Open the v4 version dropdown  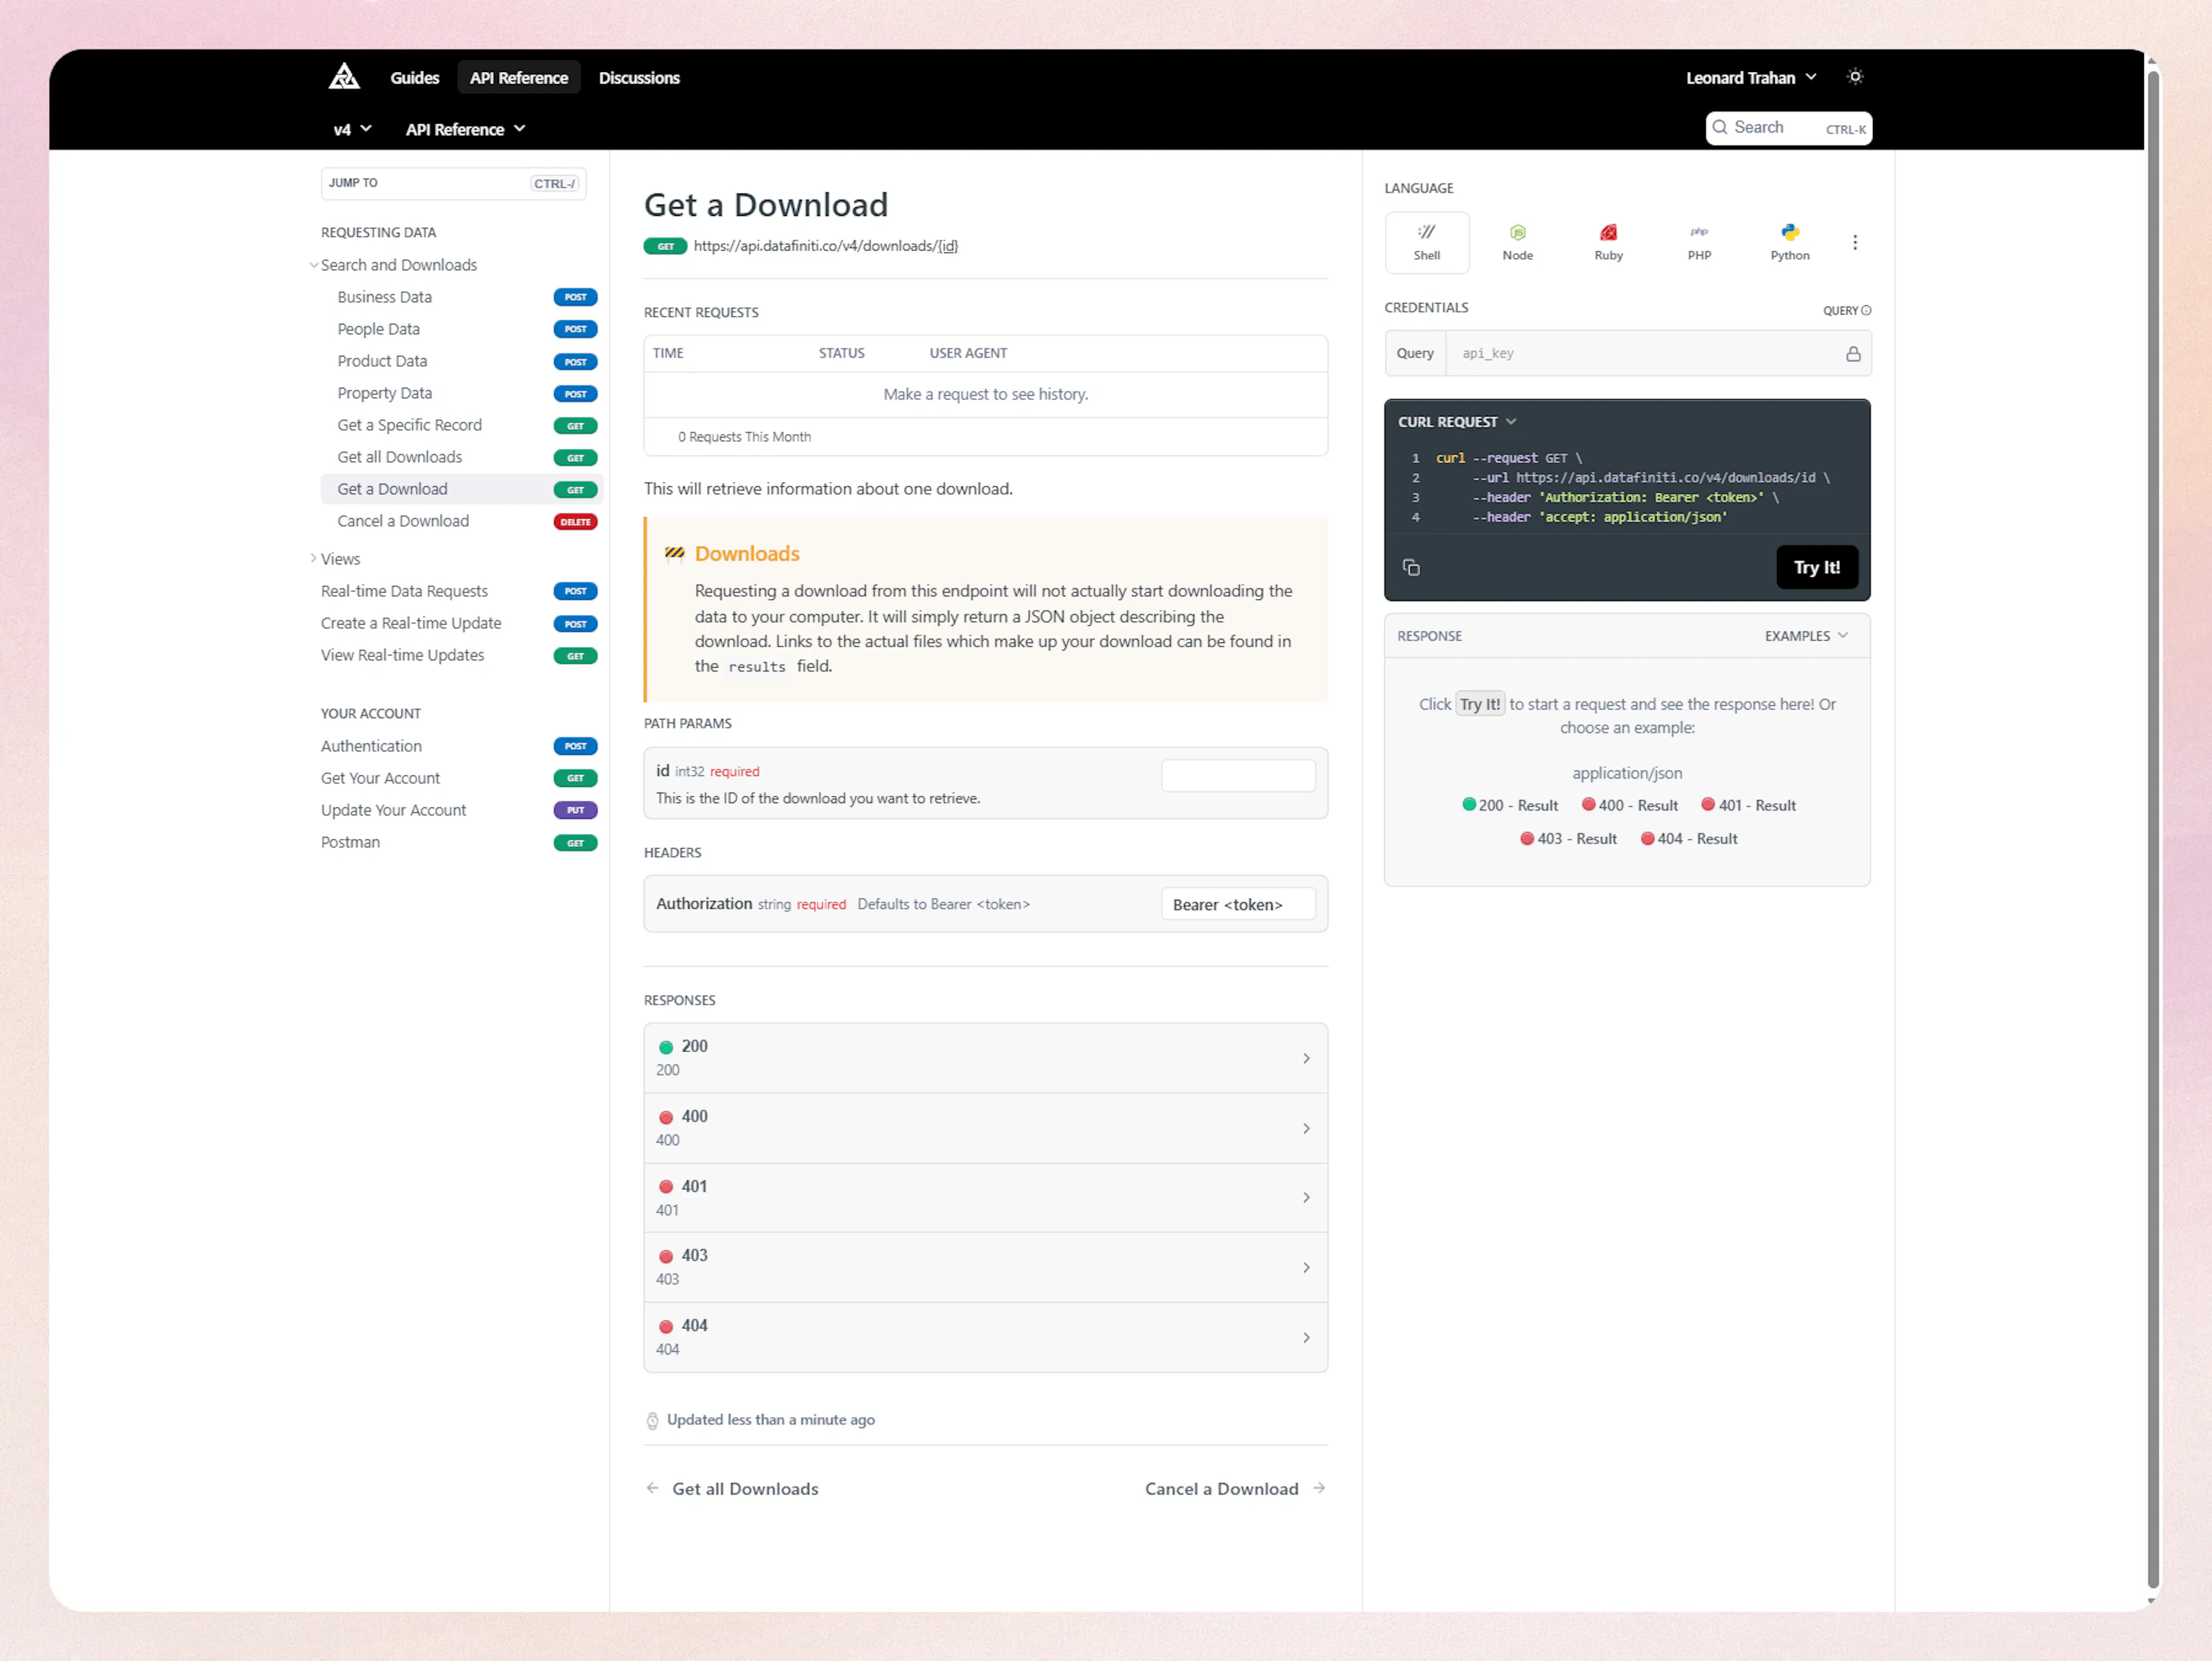pyautogui.click(x=351, y=129)
